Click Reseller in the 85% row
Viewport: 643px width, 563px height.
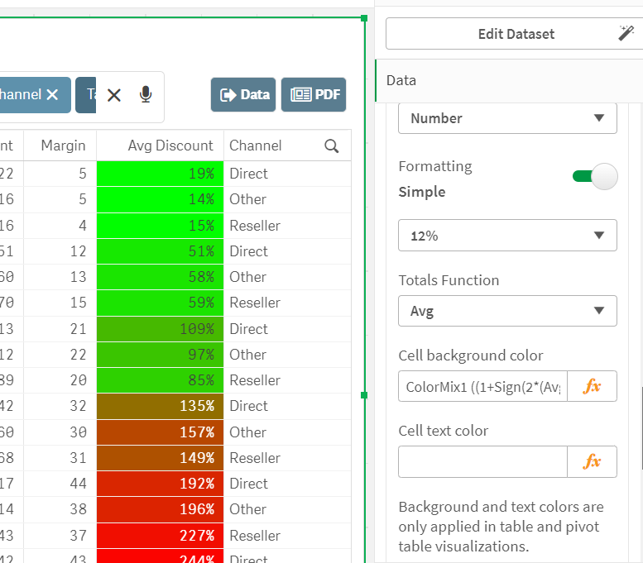click(x=255, y=380)
